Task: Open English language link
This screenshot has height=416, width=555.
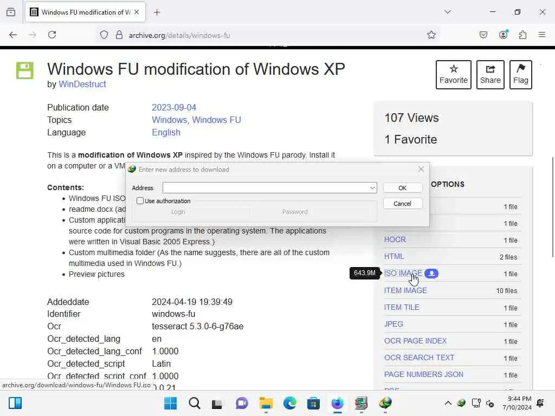Action: 166,132
